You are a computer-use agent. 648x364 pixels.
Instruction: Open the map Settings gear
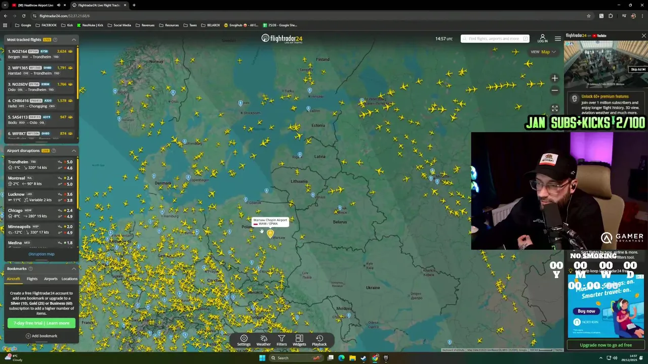click(x=244, y=340)
